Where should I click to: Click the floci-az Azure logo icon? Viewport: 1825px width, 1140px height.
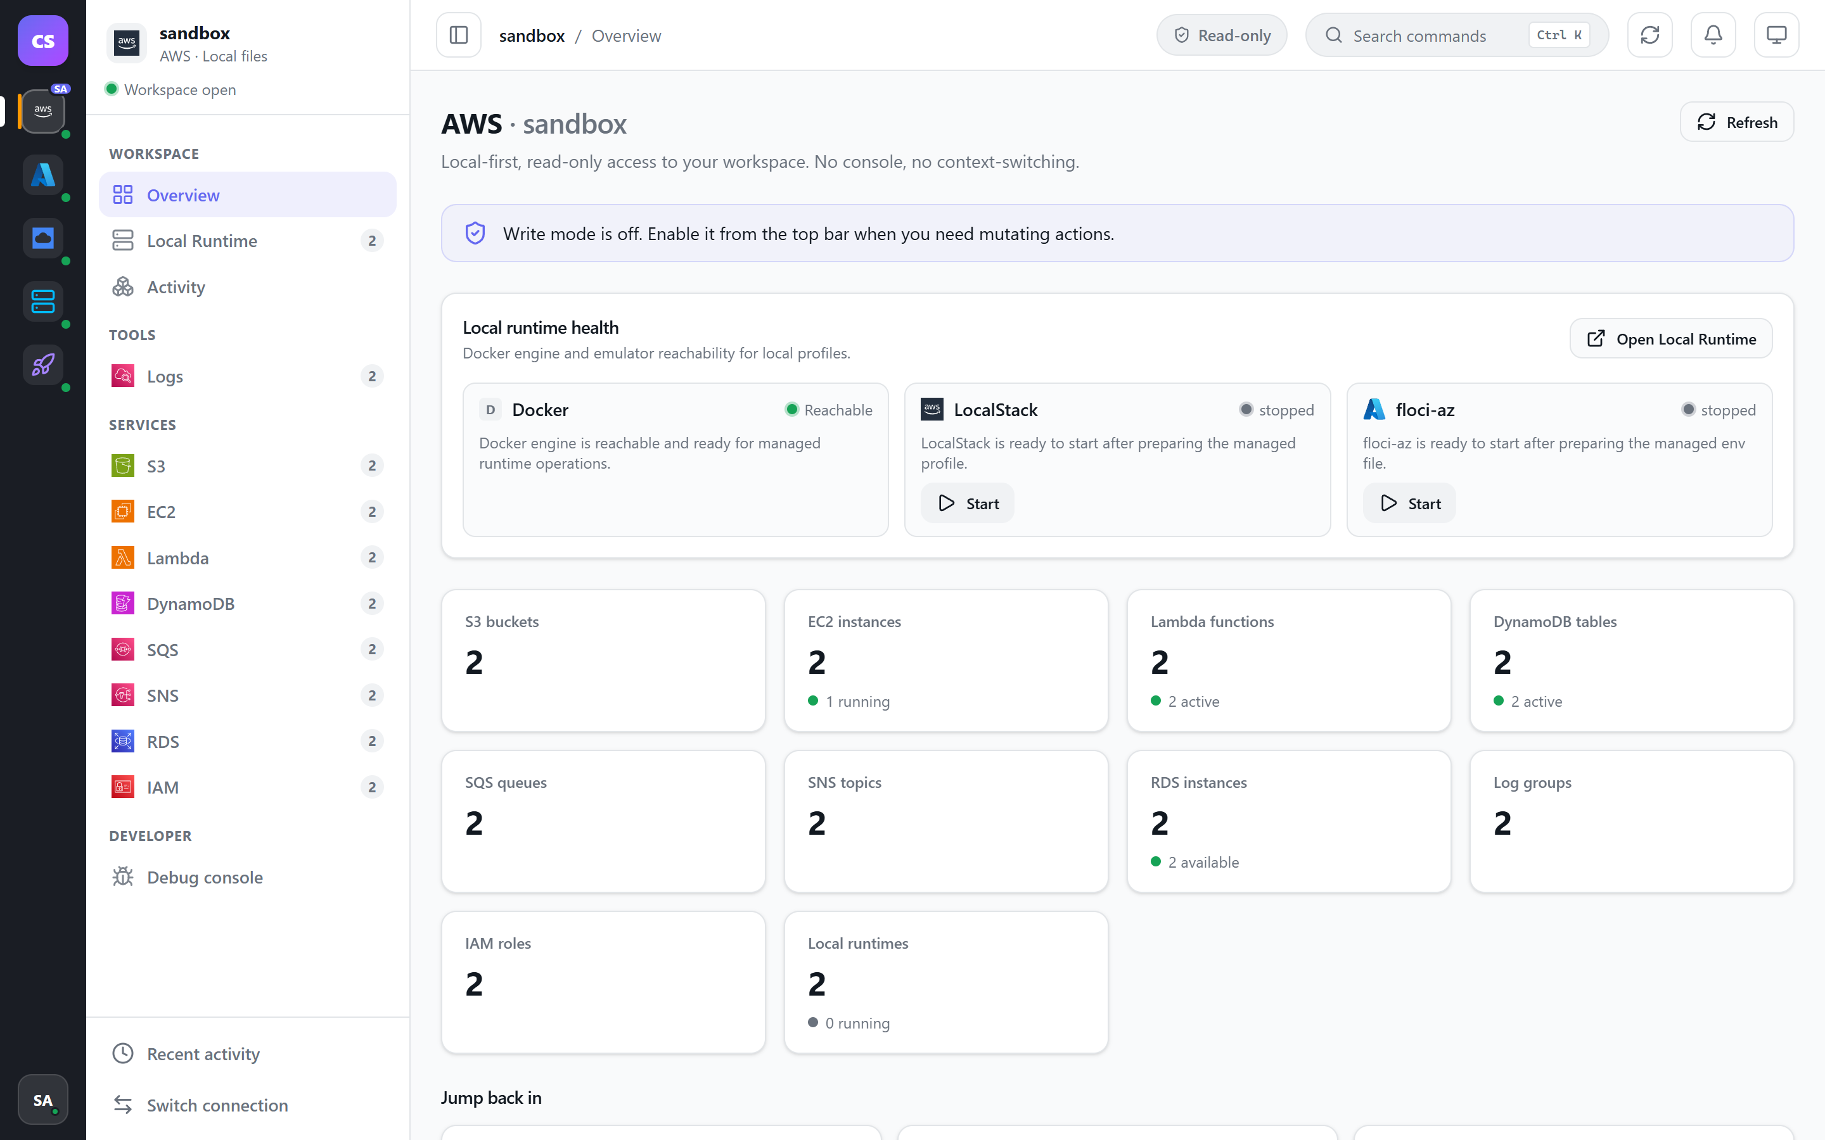coord(1374,408)
